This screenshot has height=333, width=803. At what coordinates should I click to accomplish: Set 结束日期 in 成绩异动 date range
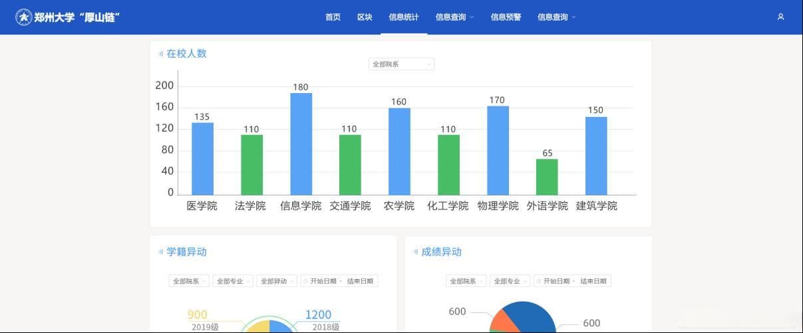593,281
